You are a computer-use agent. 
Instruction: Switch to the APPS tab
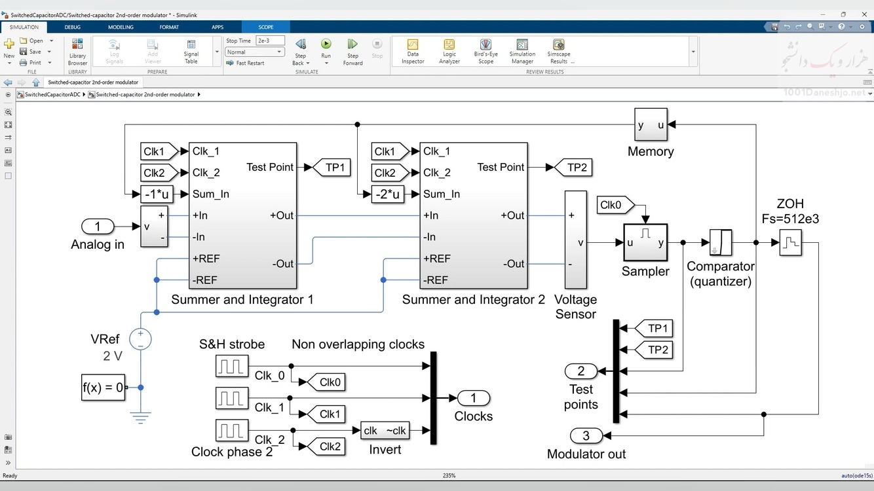tap(218, 27)
